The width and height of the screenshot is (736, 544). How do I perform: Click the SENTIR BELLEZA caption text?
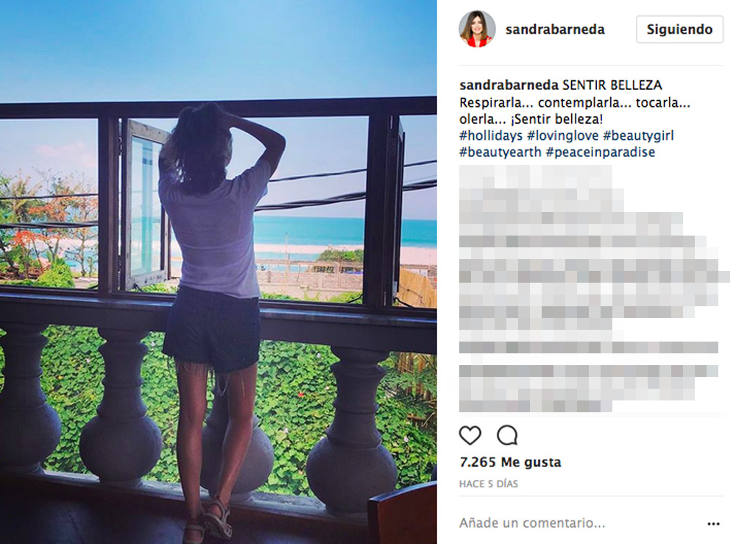coord(612,85)
